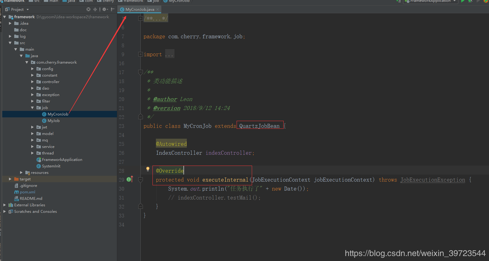
Task: Click the Debug bug icon
Action: click(470, 1)
